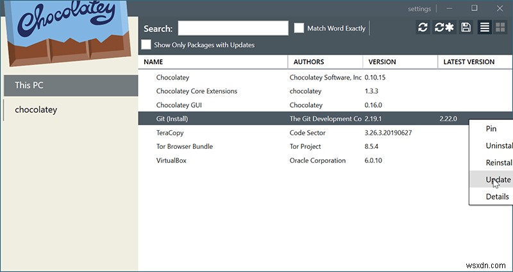
Task: Refresh the installed packages list
Action: tap(423, 28)
